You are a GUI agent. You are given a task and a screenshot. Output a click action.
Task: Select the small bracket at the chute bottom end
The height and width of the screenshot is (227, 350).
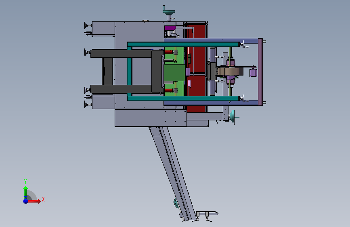pyautogui.click(x=207, y=214)
